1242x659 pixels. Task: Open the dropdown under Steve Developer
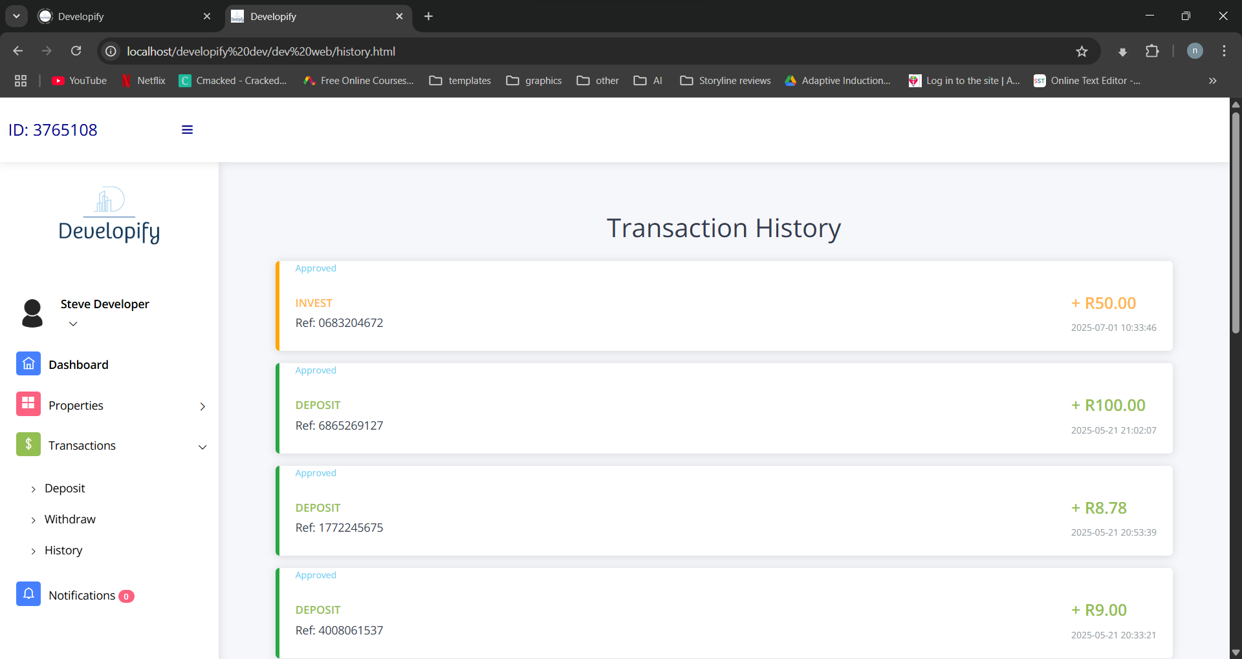[73, 324]
